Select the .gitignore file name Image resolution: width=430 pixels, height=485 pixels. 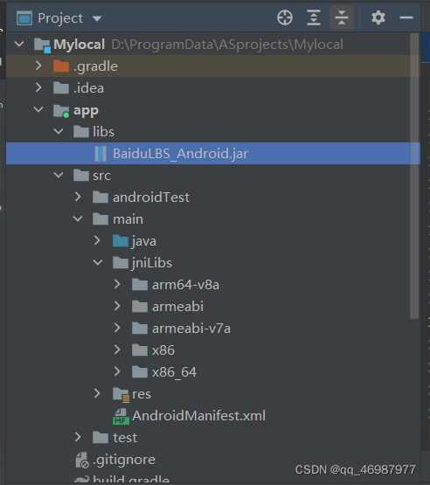pyautogui.click(x=124, y=460)
